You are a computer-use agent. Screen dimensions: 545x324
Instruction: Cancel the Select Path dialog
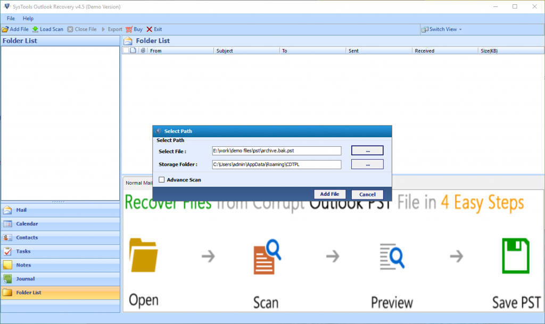tap(367, 194)
